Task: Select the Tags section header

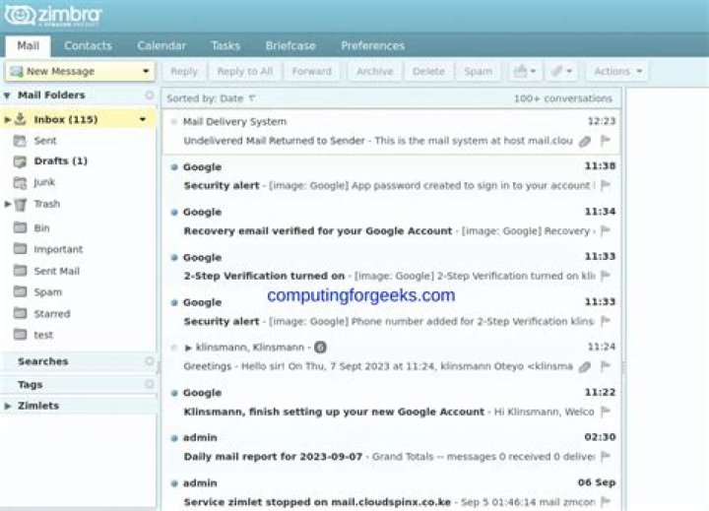Action: 78,384
